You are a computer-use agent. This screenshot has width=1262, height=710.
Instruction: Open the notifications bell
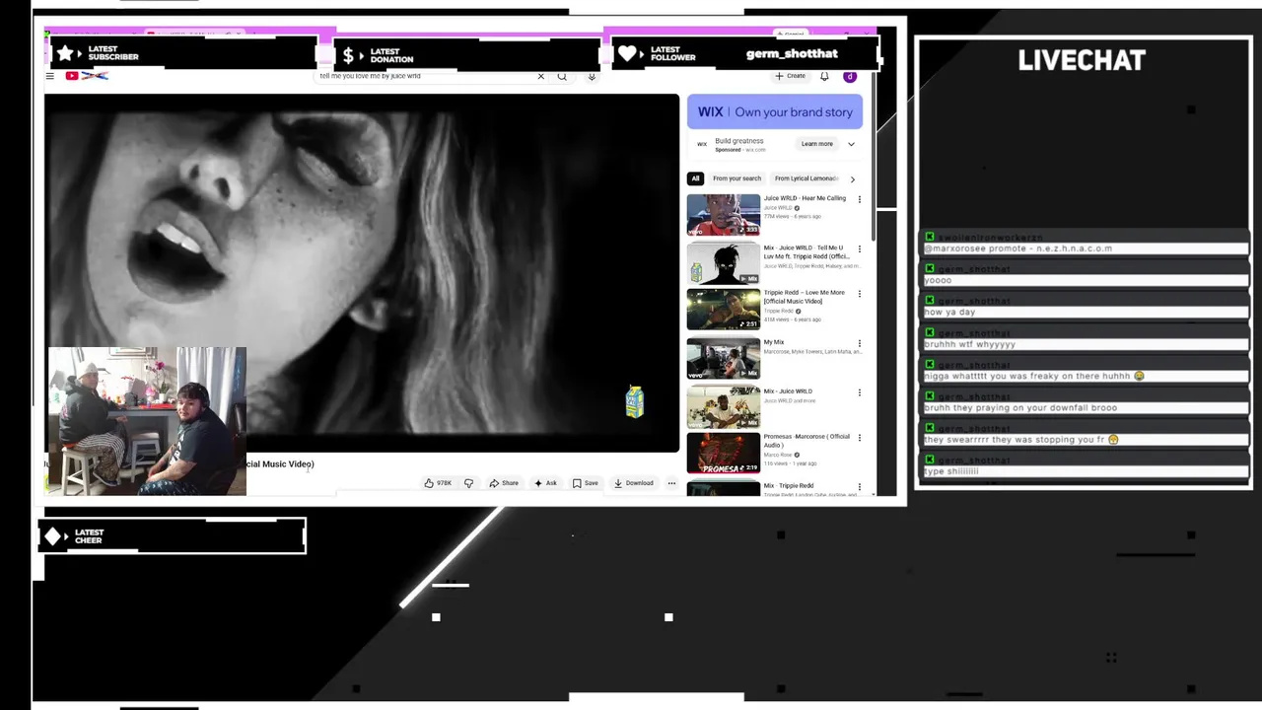[x=824, y=76]
